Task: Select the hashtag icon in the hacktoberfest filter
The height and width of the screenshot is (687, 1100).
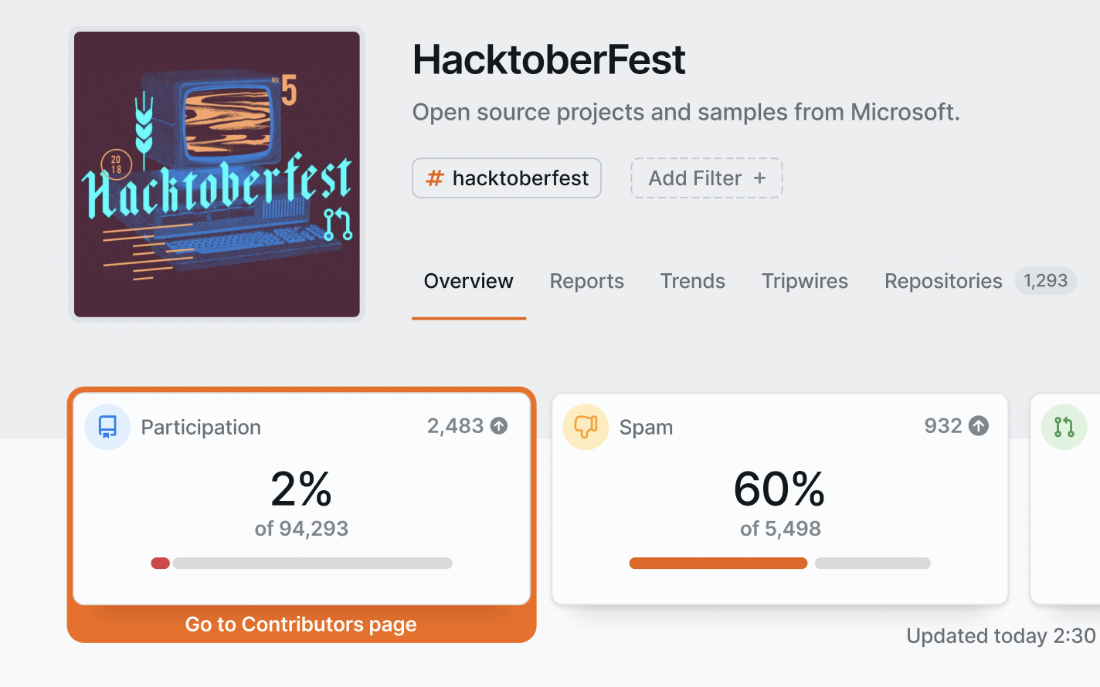Action: coord(435,178)
